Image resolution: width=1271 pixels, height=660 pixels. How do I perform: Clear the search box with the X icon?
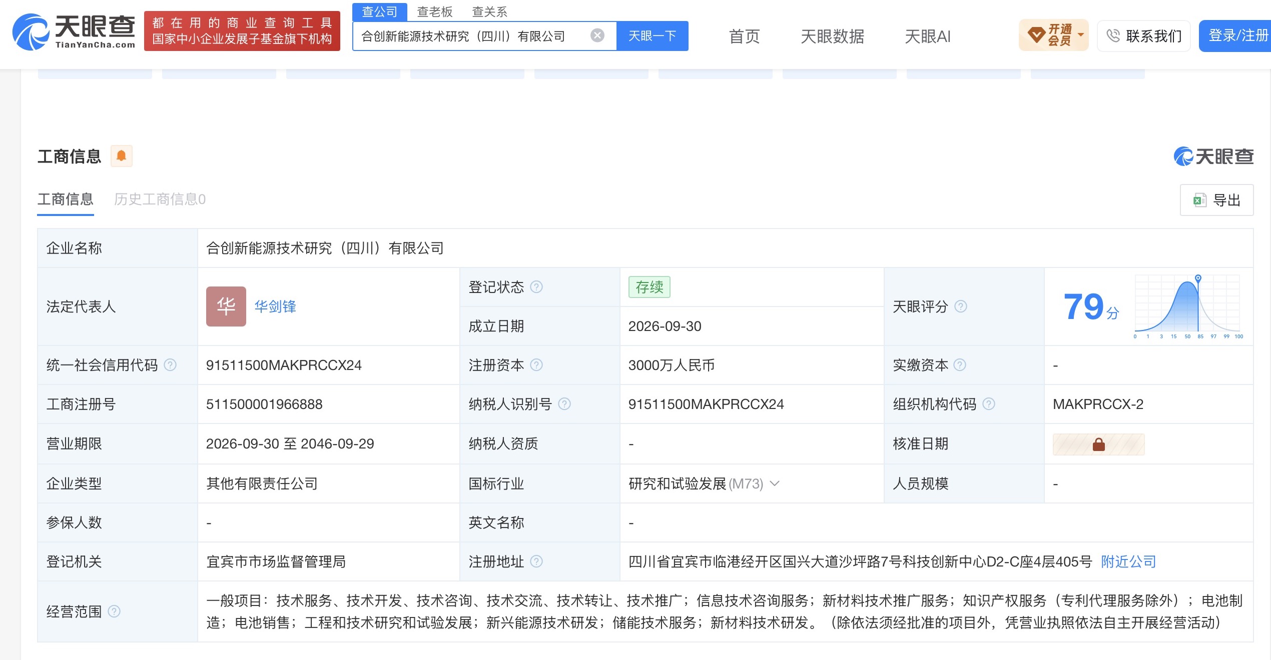pyautogui.click(x=597, y=35)
